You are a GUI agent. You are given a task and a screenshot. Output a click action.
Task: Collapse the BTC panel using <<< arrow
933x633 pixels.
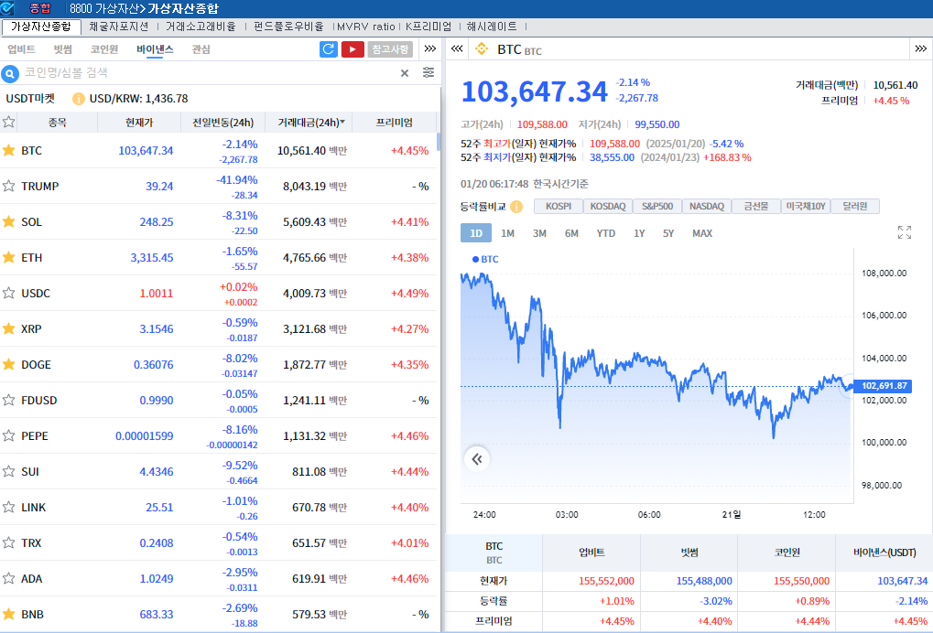coord(457,49)
